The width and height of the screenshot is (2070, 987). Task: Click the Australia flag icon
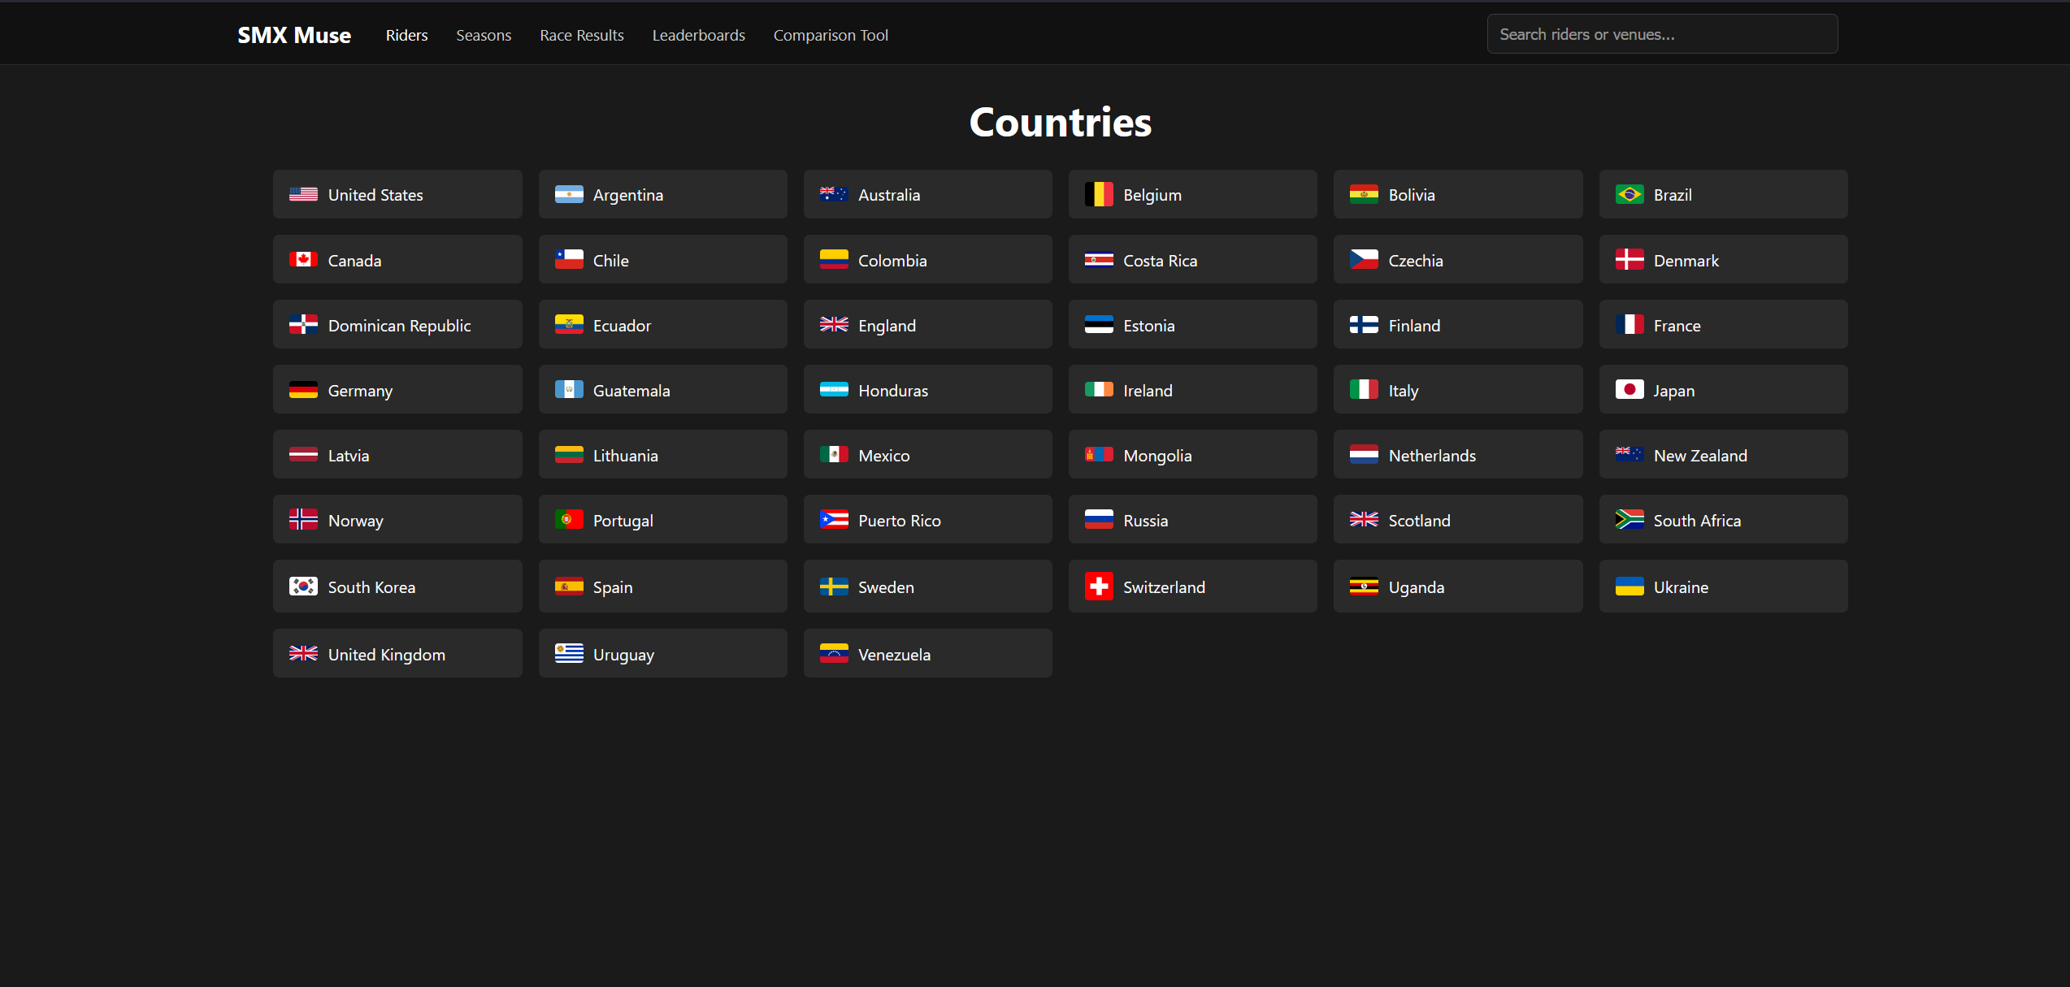[834, 194]
